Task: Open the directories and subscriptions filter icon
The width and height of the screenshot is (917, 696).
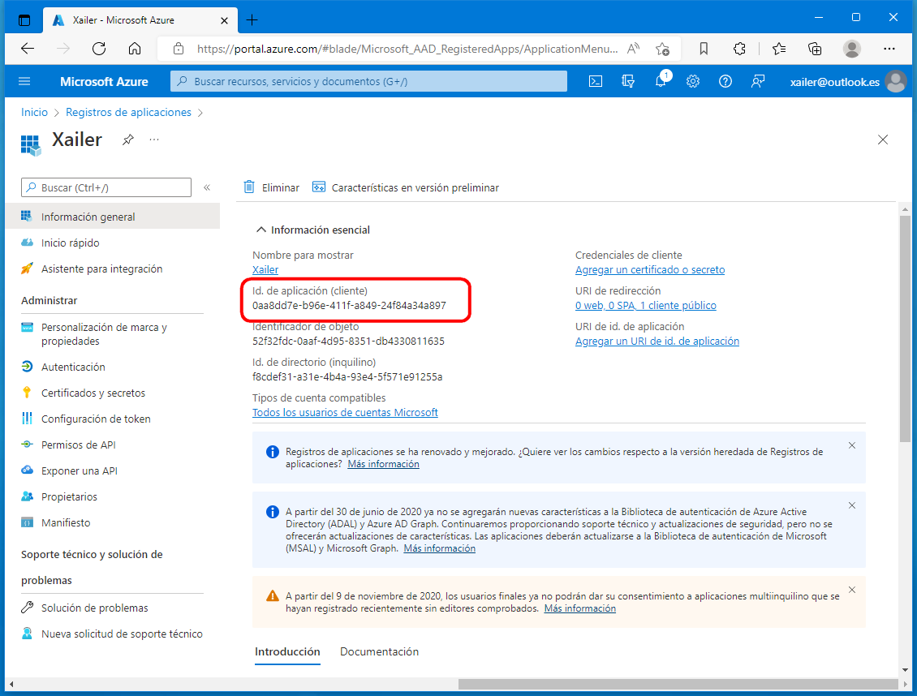Action: click(x=628, y=81)
